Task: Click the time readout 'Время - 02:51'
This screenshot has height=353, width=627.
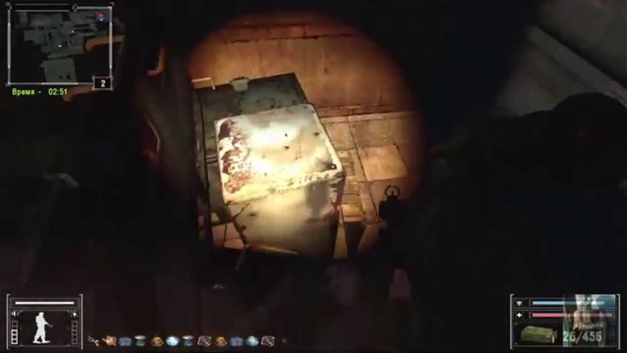Action: click(40, 92)
